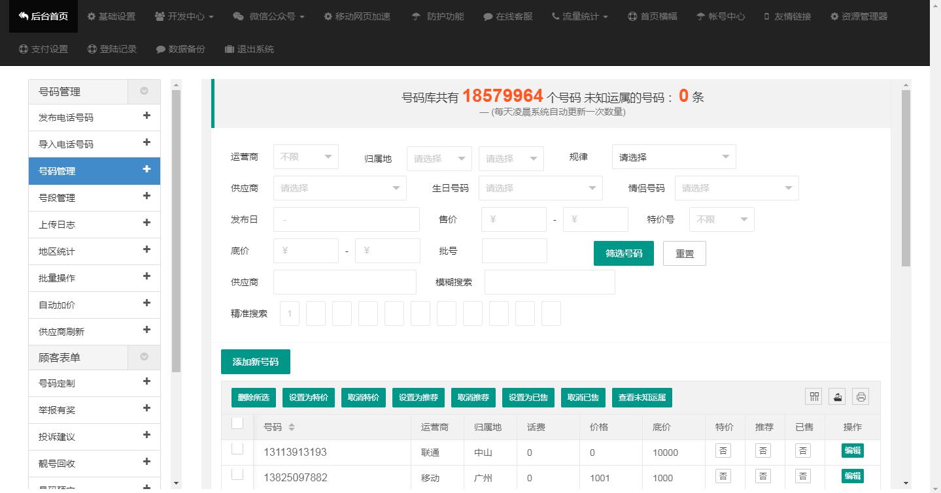The image size is (941, 493).
Task: Toggle 推荐 switch for 13825097882
Action: click(x=763, y=476)
